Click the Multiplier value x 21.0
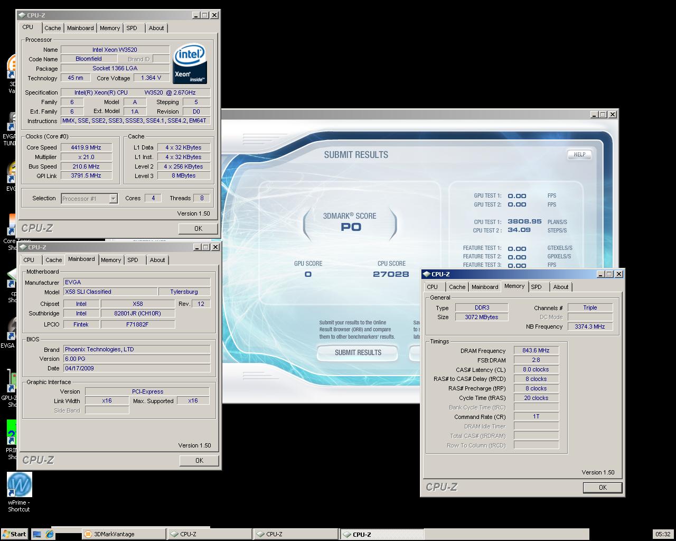Screen dimensions: 676x541 [87, 157]
